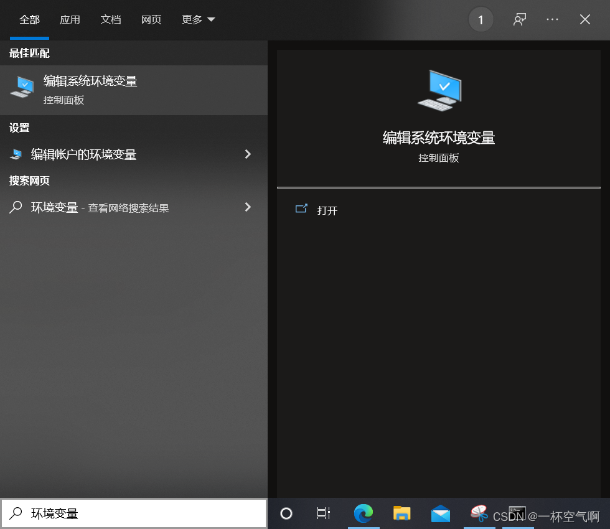The width and height of the screenshot is (610, 529).
Task: Open the 更多 dropdown menu
Action: tap(198, 19)
